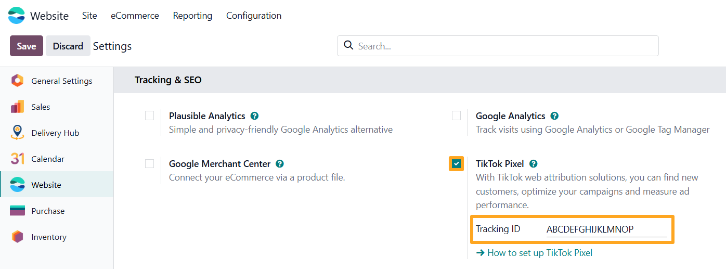Click the Purchase card icon
The height and width of the screenshot is (269, 726).
click(17, 211)
